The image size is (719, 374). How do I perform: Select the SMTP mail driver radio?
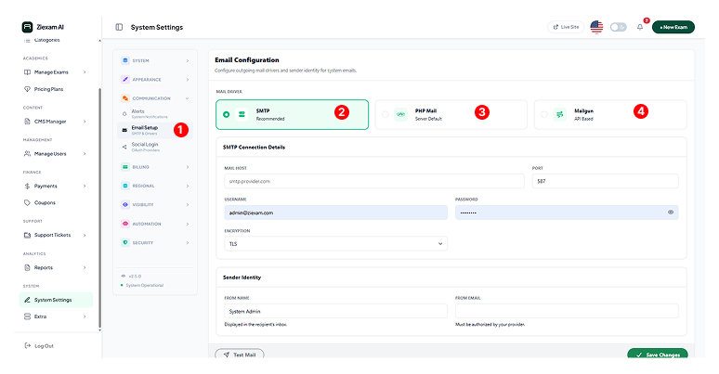227,114
